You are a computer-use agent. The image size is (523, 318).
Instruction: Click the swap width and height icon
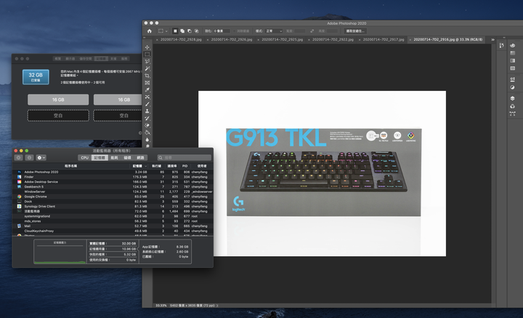312,31
